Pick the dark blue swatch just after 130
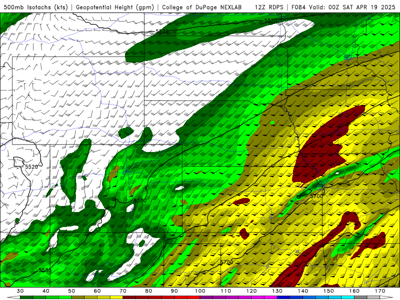Viewport: 400px width, 300px height. [x=283, y=297]
